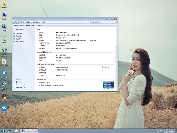Open the QQ penguin desktop icon

pos(4,97)
